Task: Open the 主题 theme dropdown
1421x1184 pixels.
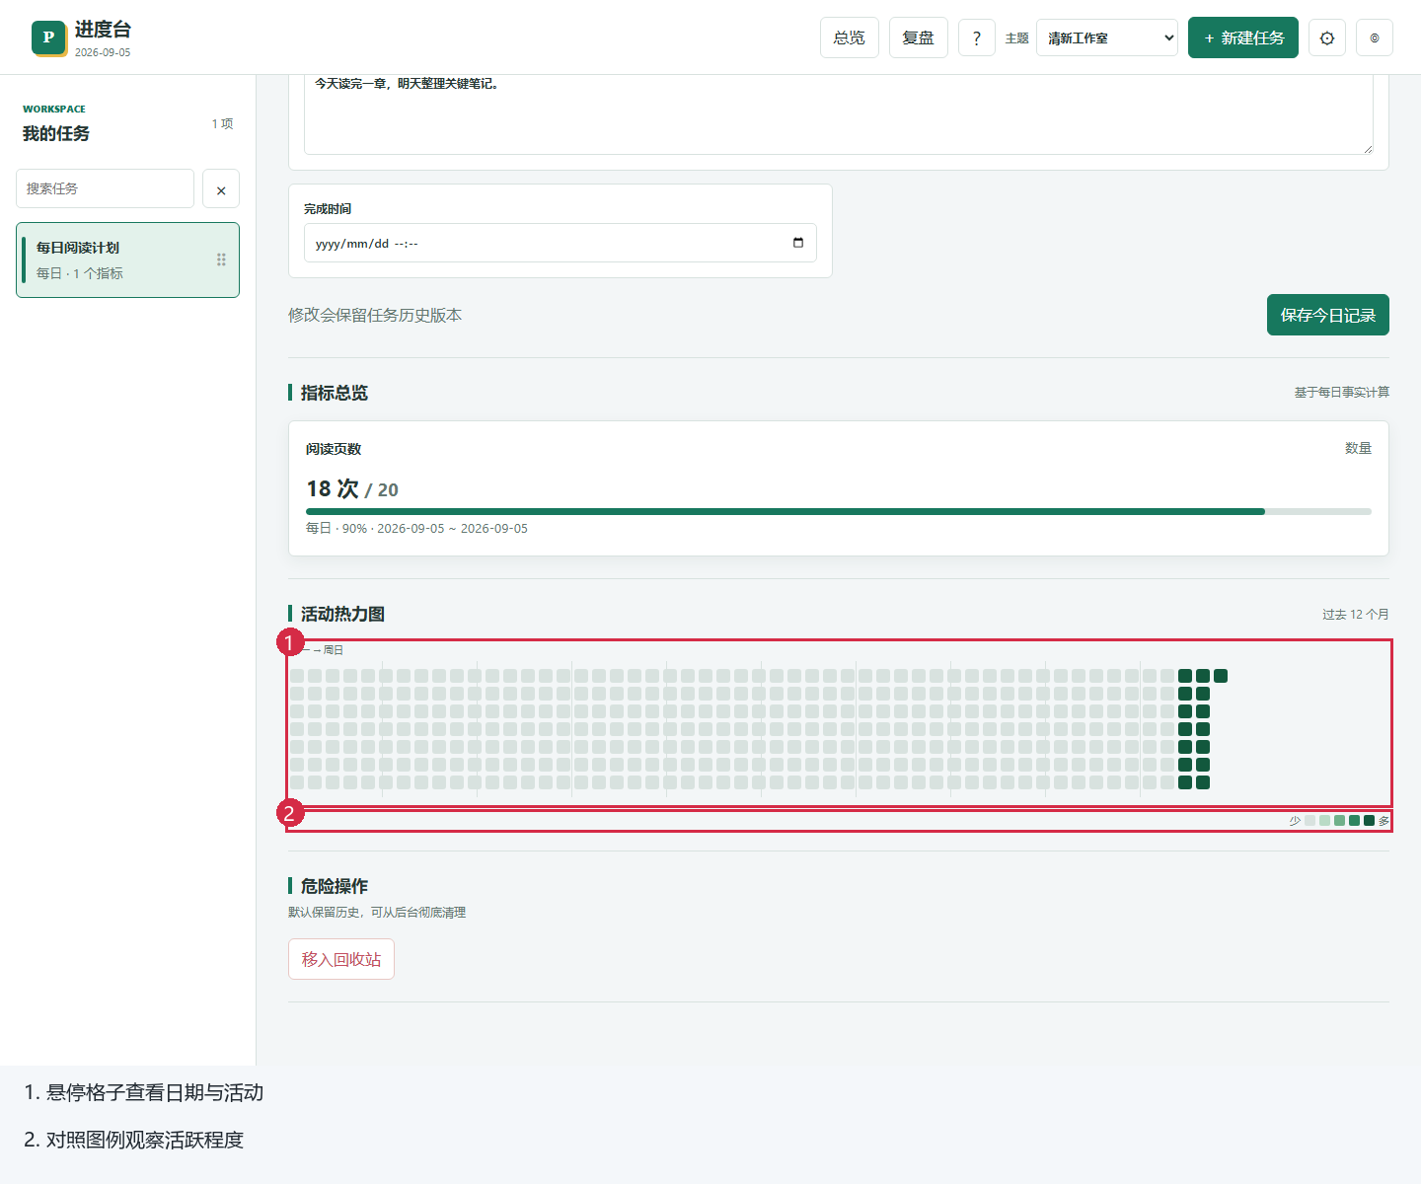Action: (x=1107, y=37)
